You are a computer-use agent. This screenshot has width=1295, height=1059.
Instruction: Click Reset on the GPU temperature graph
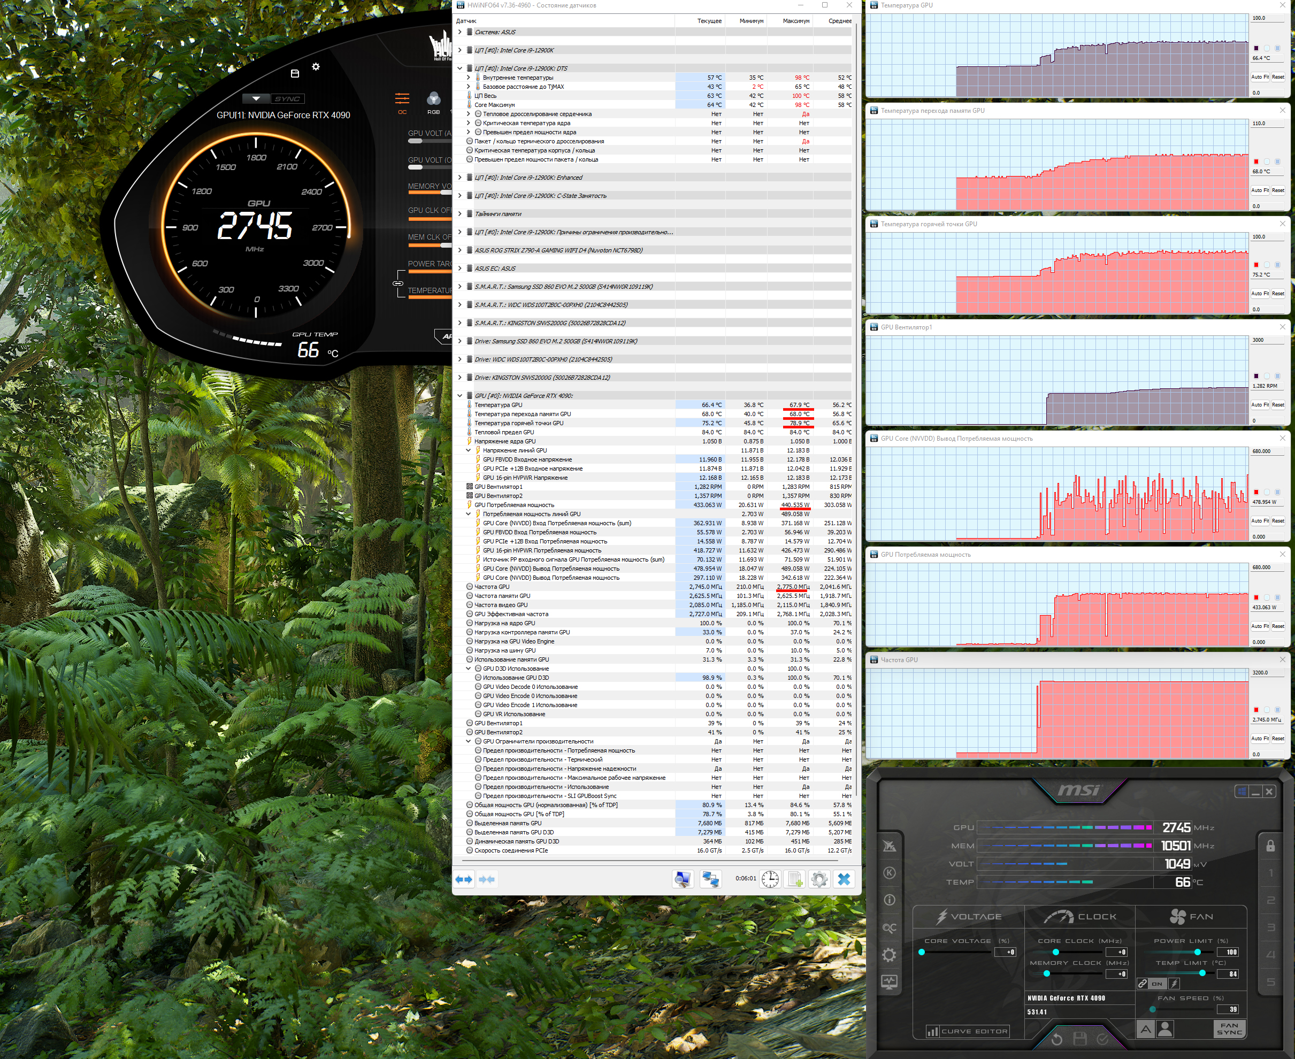tap(1278, 77)
